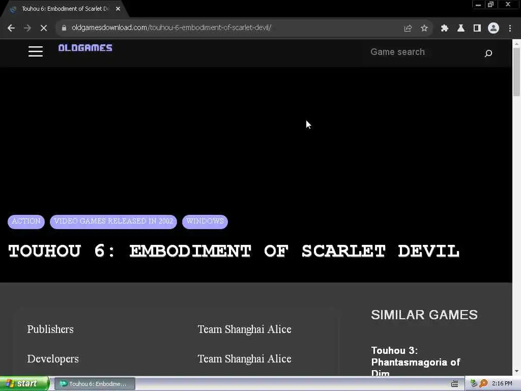Viewport: 521px width, 391px height.
Task: Bookmark this page with star icon
Action: point(424,29)
